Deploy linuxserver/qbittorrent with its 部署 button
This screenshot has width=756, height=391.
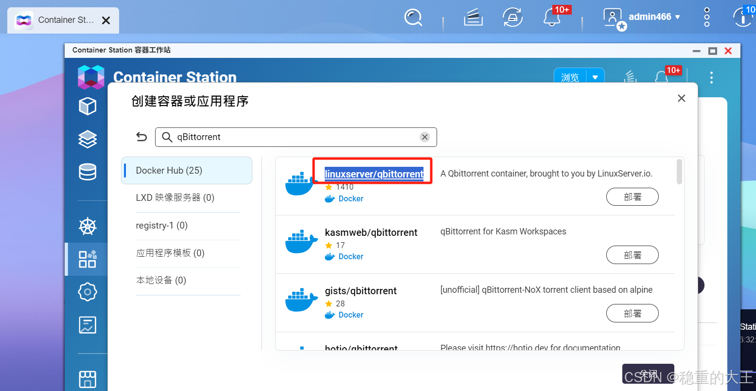633,197
